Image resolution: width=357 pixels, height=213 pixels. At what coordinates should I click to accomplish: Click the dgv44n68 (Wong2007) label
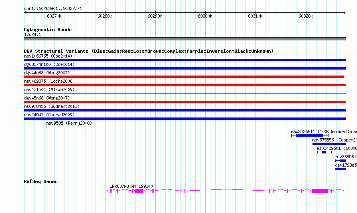tap(47, 73)
